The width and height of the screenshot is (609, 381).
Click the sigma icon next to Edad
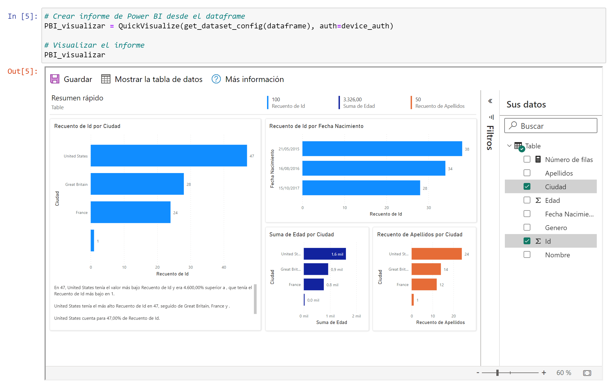coord(538,200)
